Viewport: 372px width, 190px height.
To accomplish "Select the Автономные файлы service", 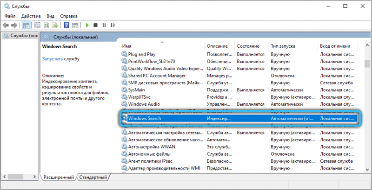I will coord(239,154).
